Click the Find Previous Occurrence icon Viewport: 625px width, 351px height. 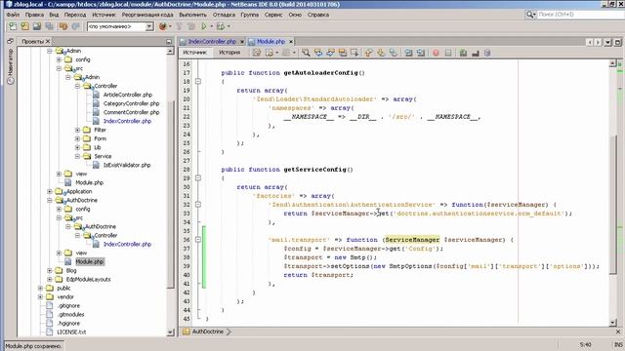pyautogui.click(x=318, y=53)
